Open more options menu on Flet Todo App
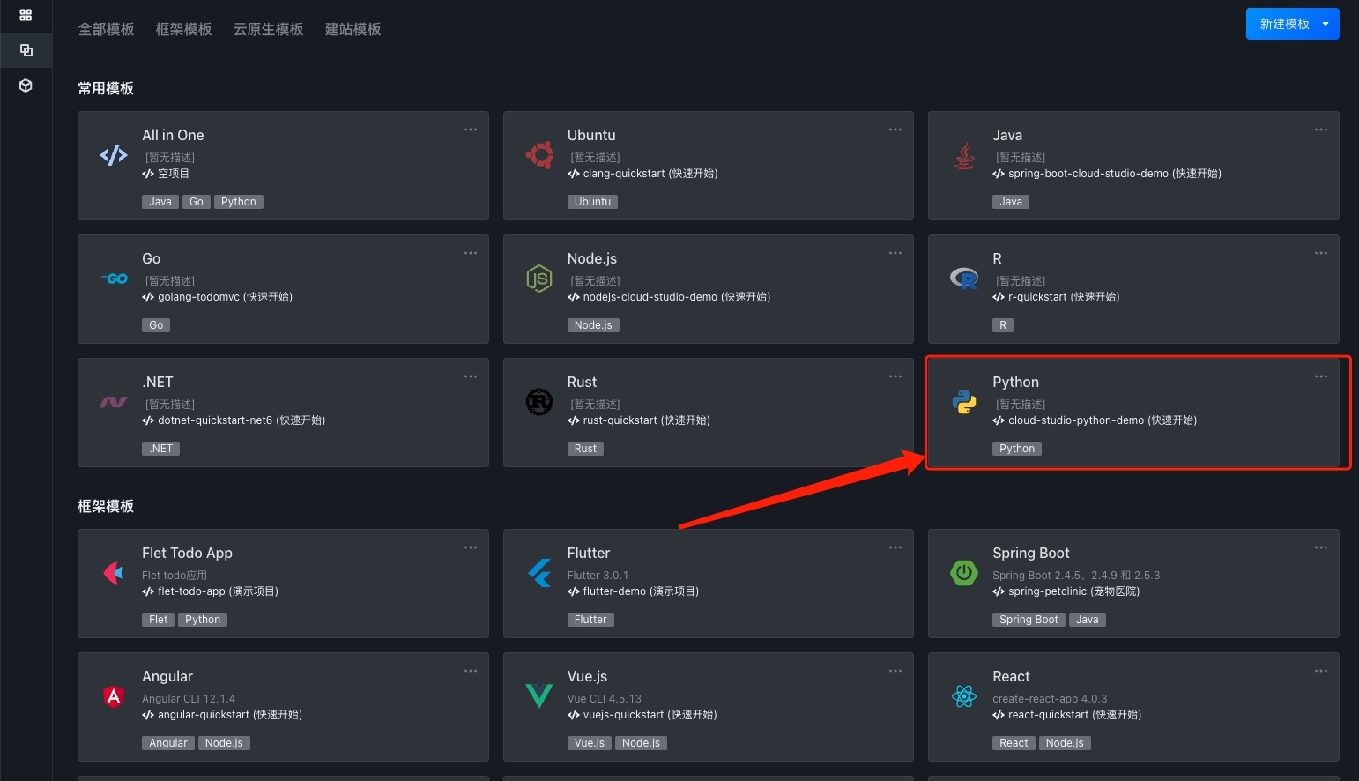This screenshot has width=1359, height=781. pos(471,547)
